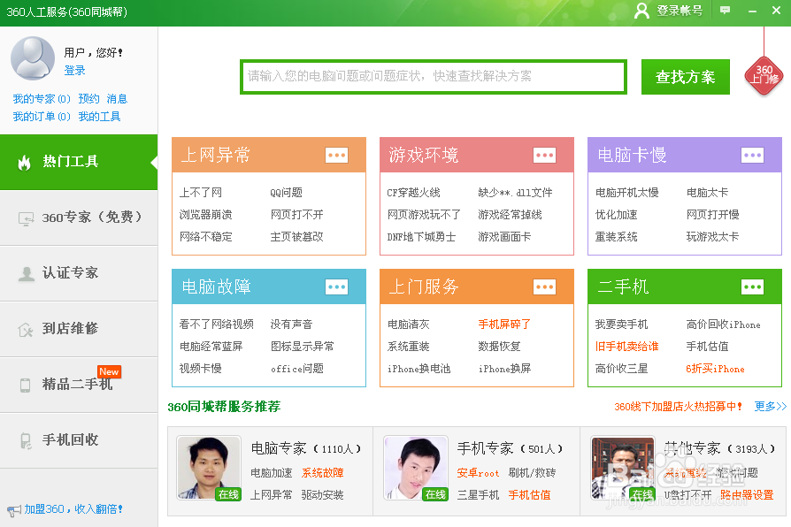Select DNF地下城勇士 option

pos(421,237)
